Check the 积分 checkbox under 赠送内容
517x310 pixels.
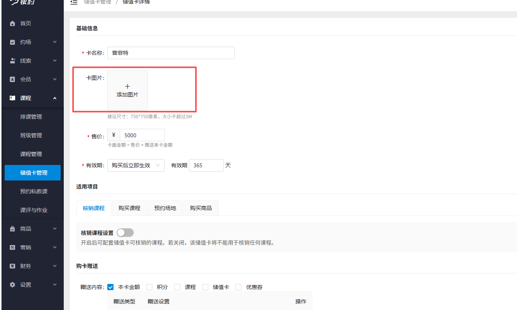(x=149, y=287)
